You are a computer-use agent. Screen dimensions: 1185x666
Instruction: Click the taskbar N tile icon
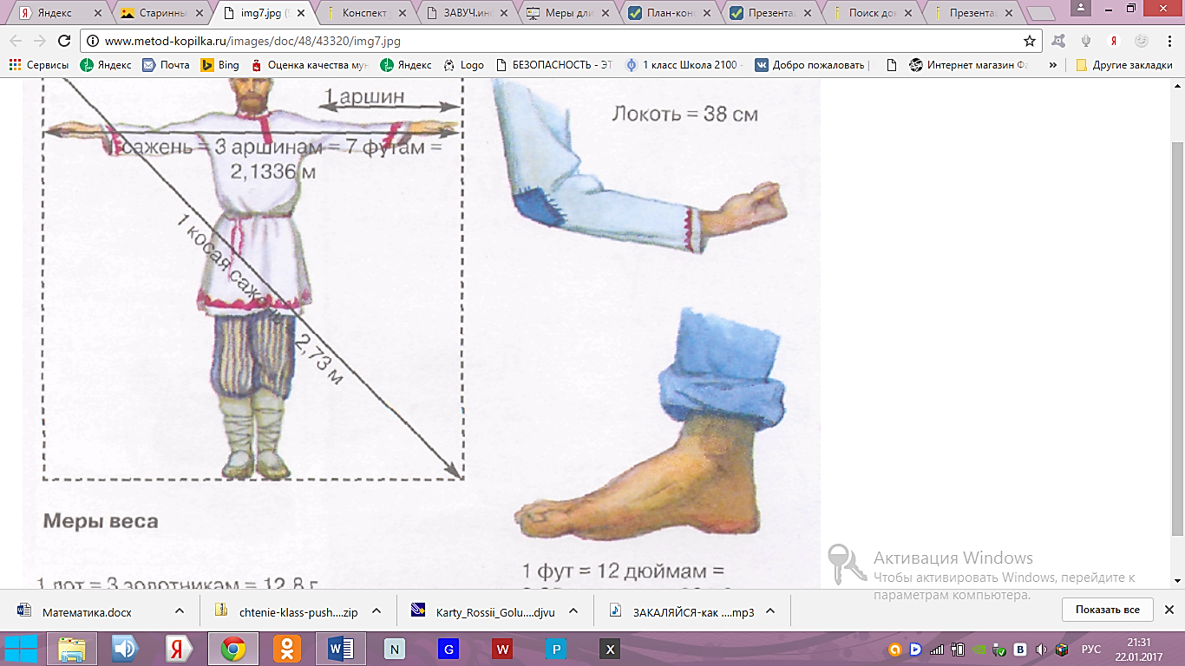pos(395,649)
